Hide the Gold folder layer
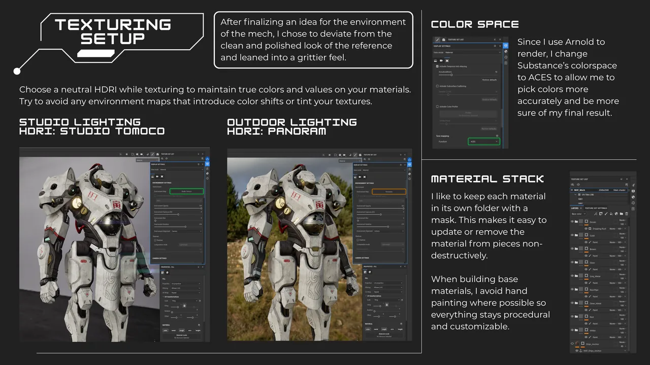 pyautogui.click(x=572, y=235)
